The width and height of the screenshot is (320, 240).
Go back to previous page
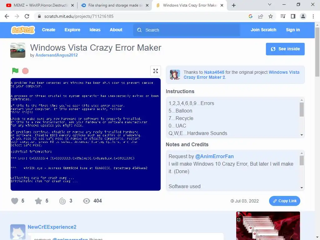[7, 16]
